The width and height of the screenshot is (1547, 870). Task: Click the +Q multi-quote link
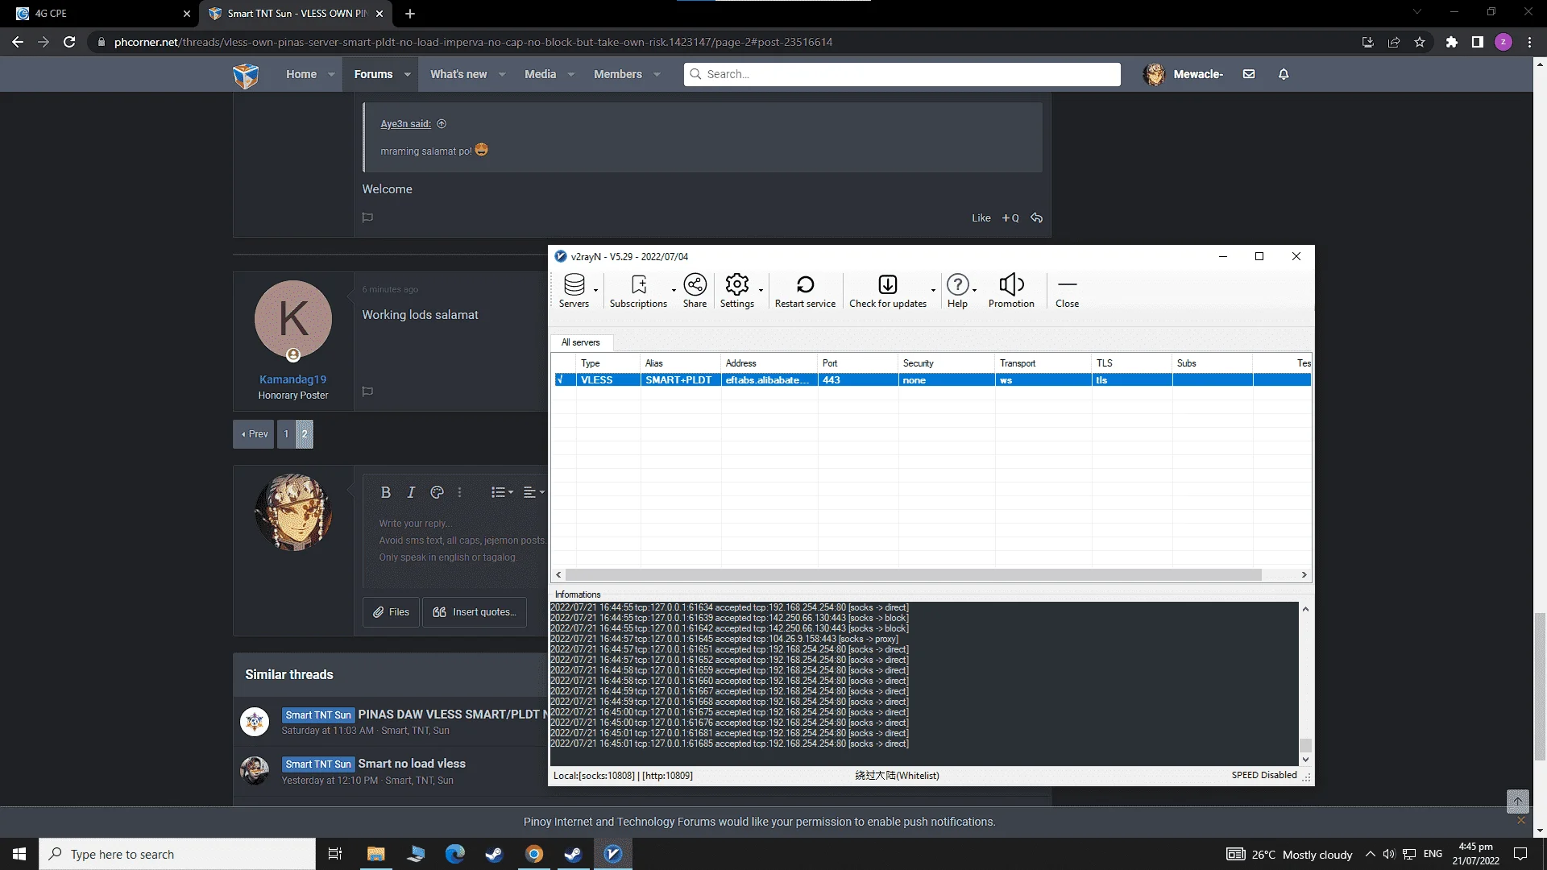click(x=1010, y=218)
